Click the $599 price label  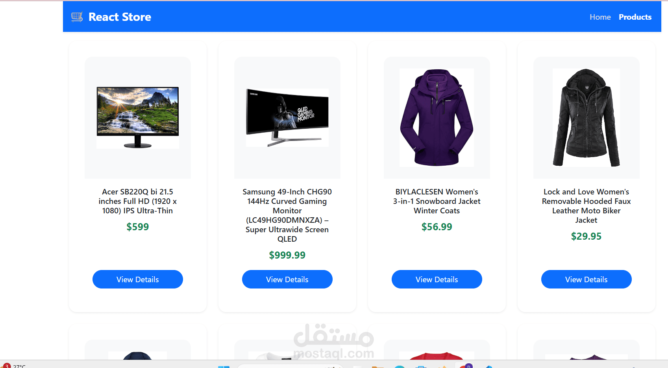click(x=138, y=227)
